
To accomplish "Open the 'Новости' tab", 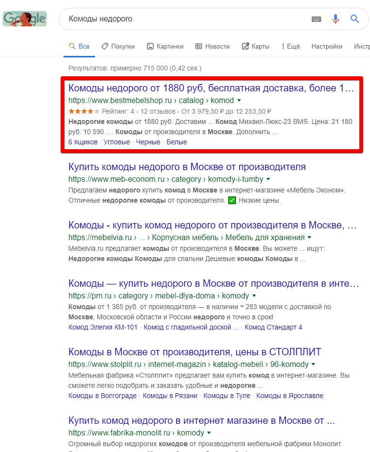I will pyautogui.click(x=212, y=46).
